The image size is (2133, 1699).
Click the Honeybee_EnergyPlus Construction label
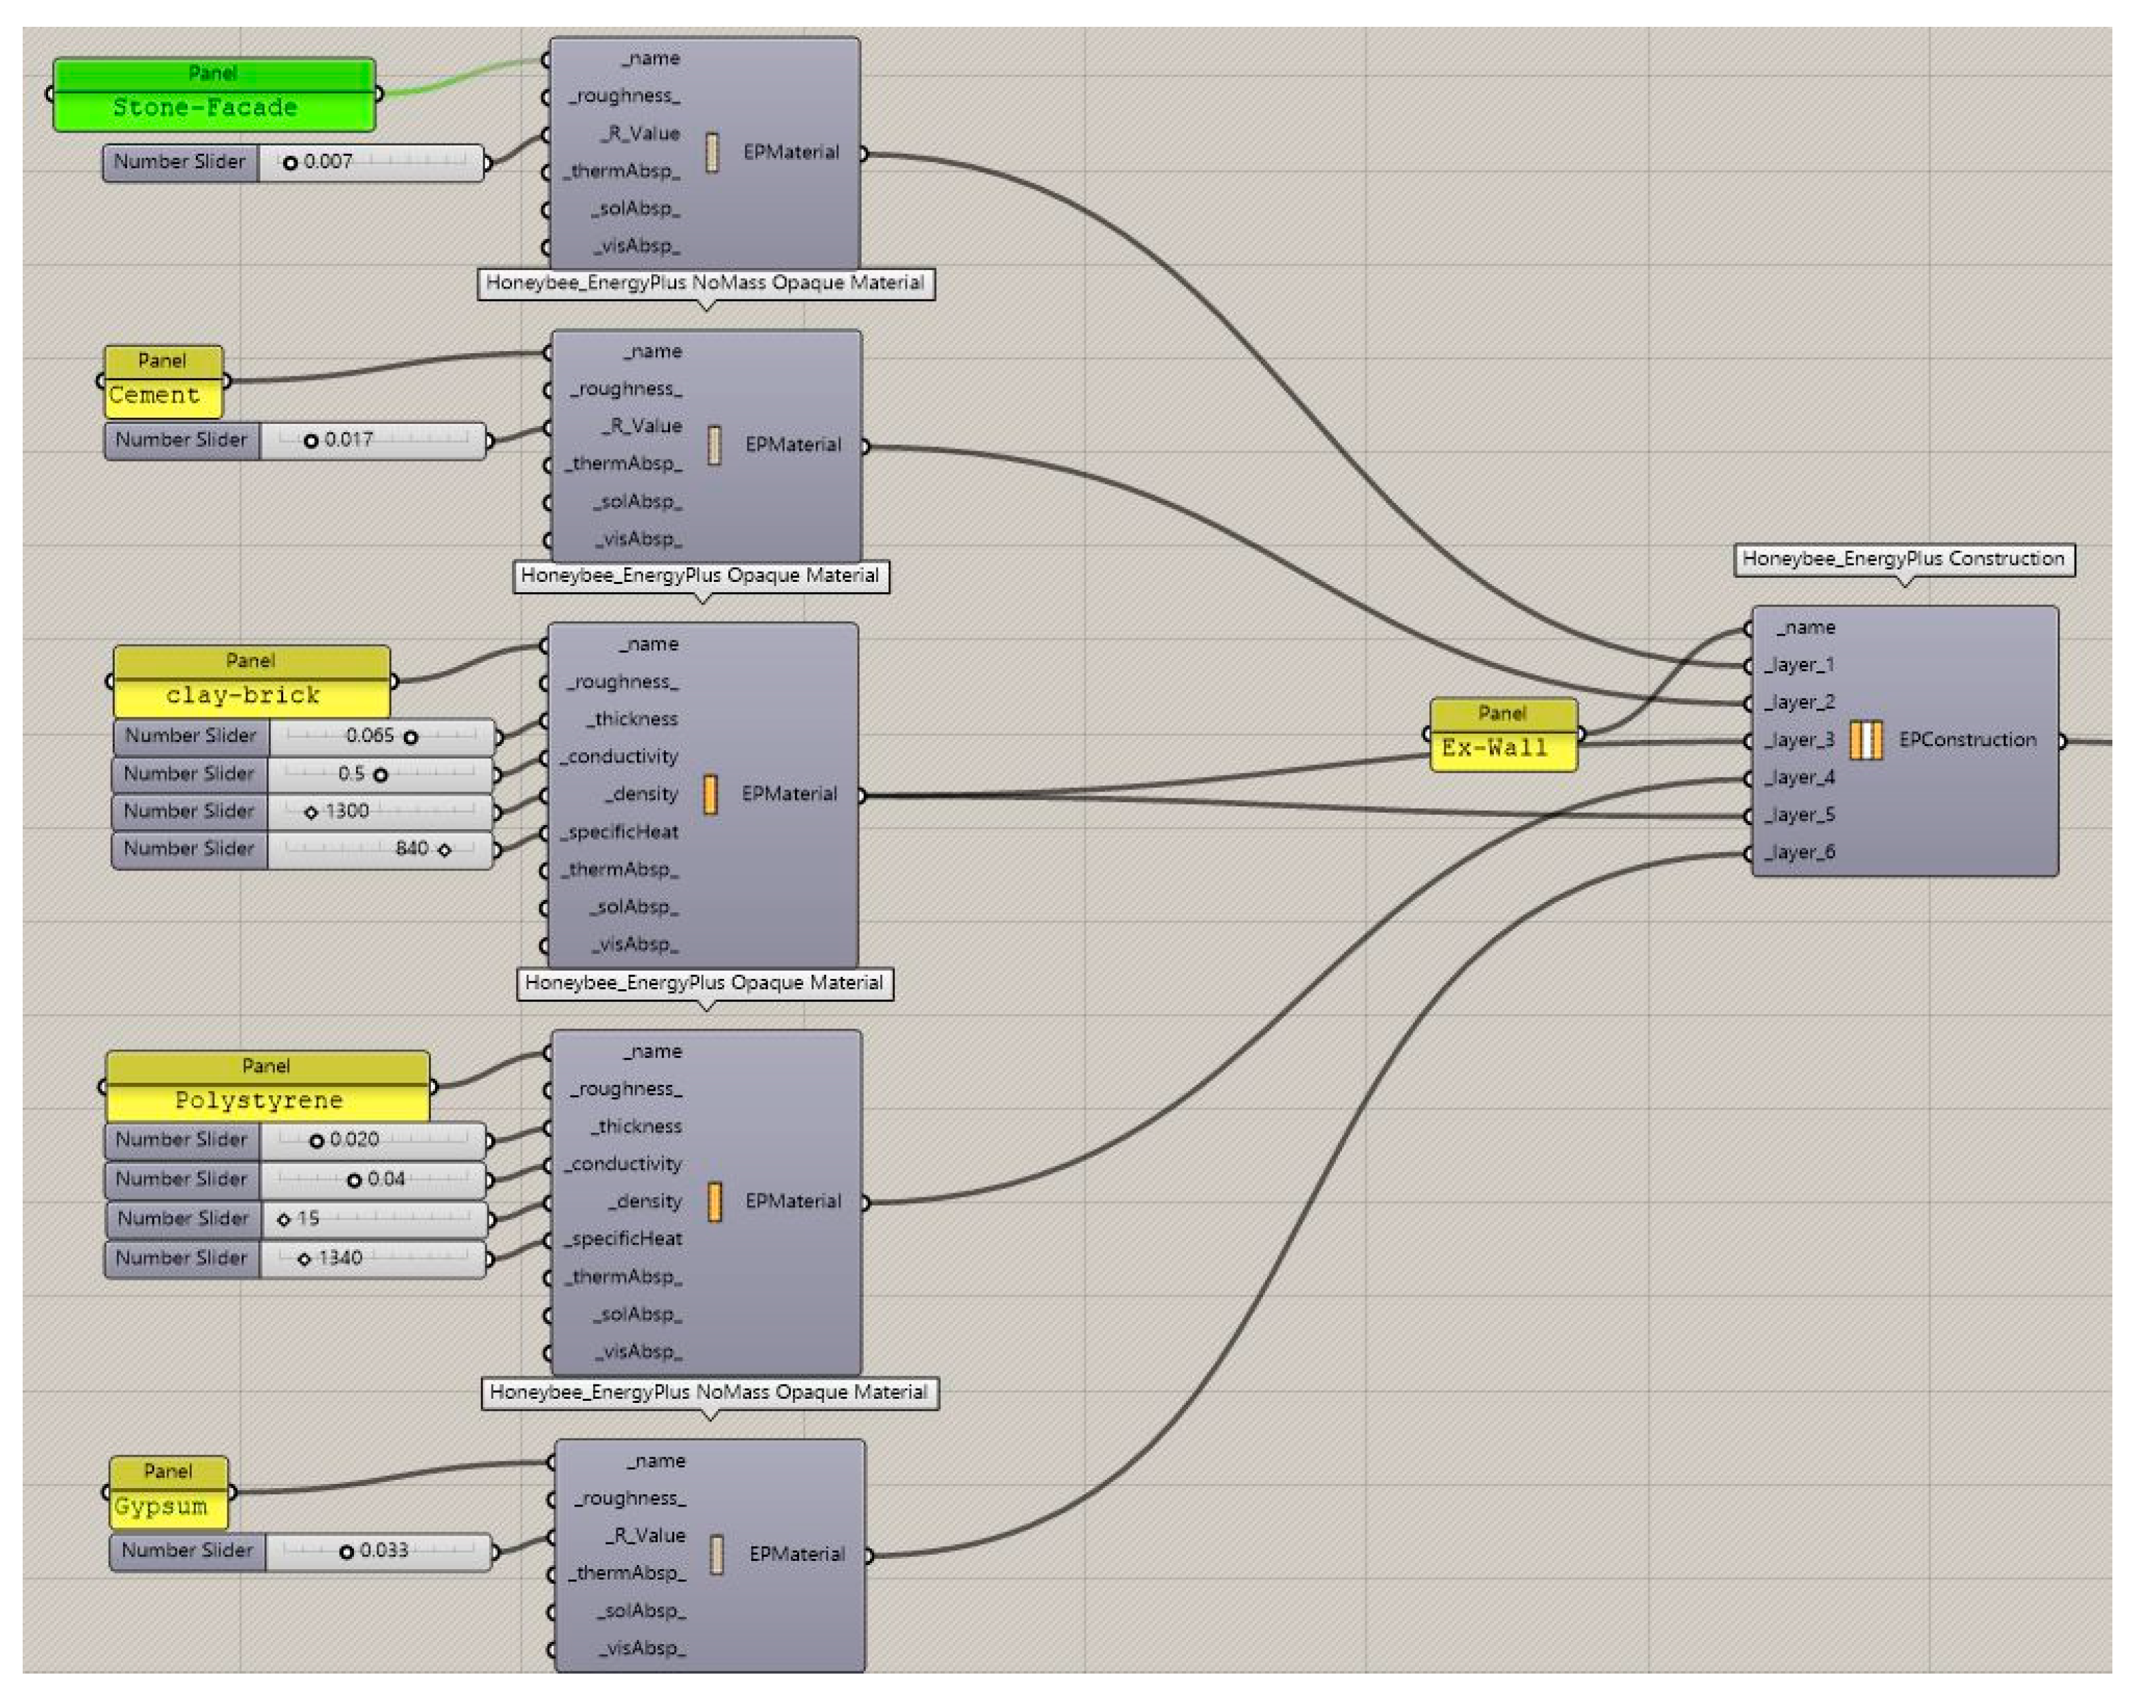(1903, 559)
